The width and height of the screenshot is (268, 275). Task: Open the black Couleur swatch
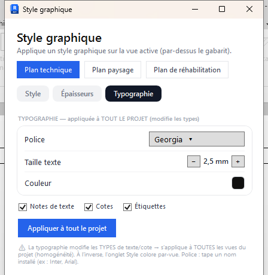[238, 183]
